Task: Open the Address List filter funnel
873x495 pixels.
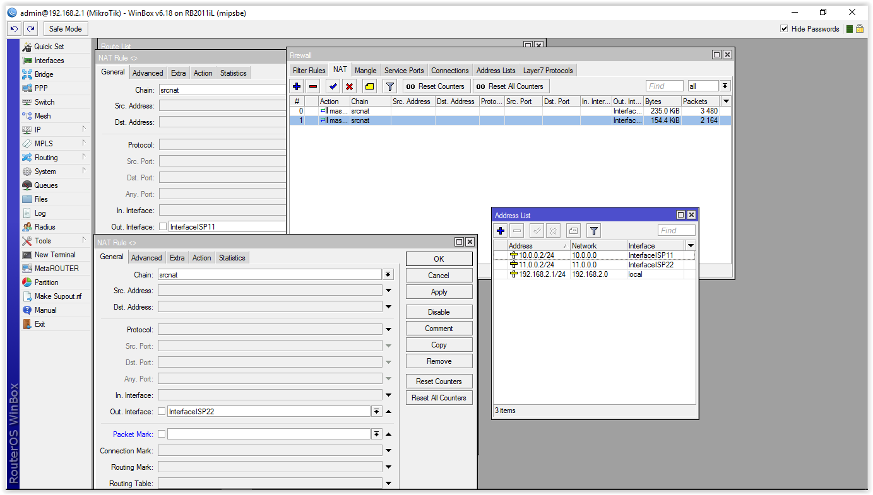Action: [x=592, y=230]
